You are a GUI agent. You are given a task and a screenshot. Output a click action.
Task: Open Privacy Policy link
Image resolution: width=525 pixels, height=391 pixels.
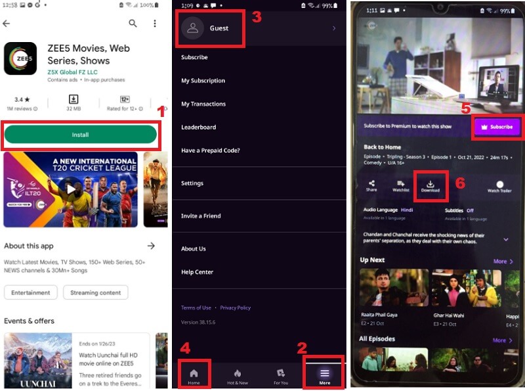pos(235,308)
